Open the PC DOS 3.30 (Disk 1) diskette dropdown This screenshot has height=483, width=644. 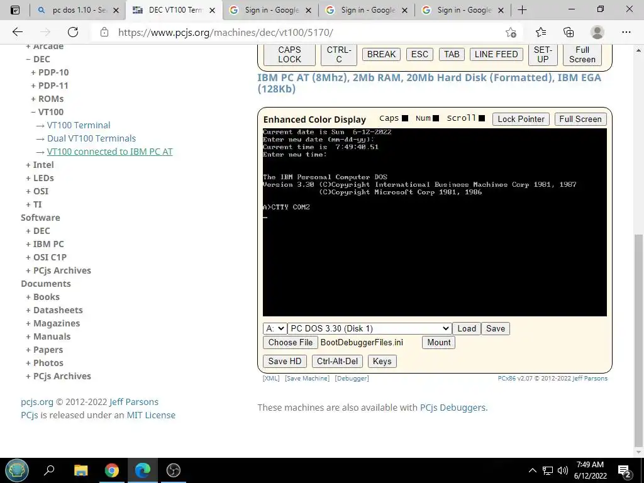369,328
